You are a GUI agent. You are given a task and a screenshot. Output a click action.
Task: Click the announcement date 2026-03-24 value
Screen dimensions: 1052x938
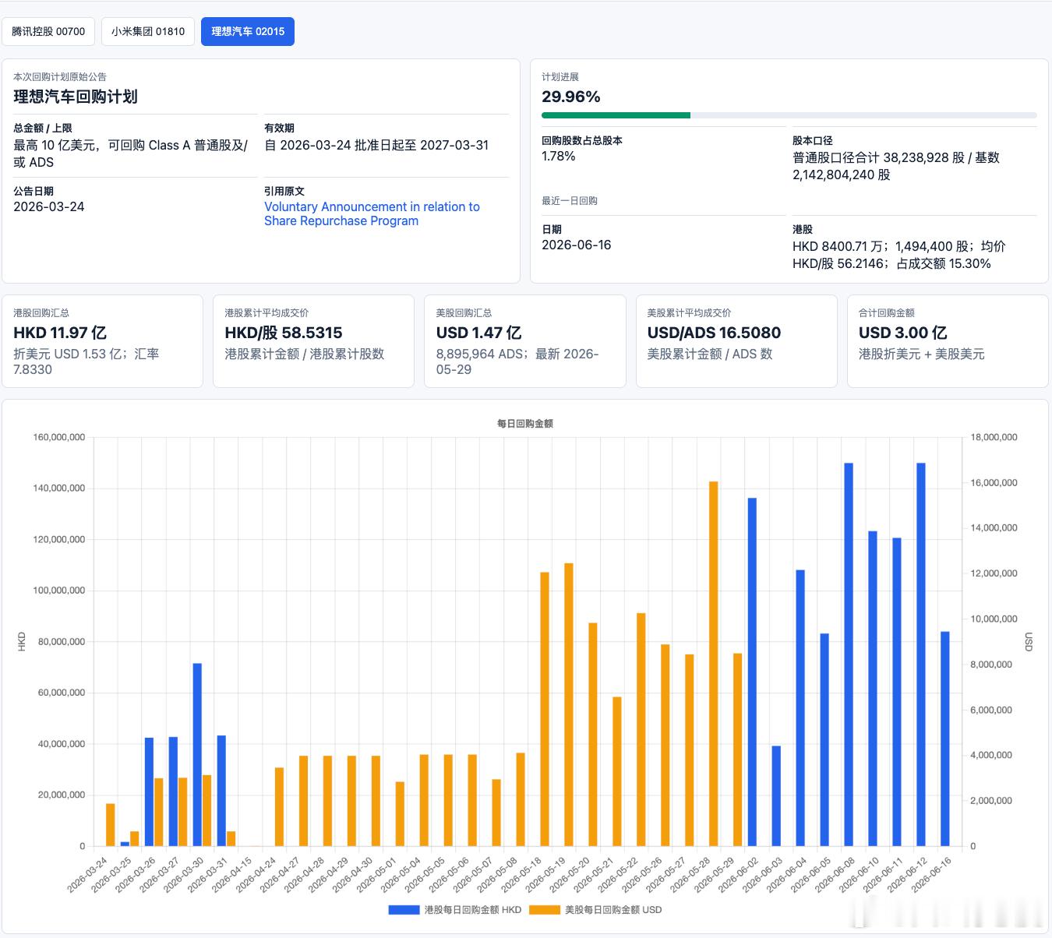(x=49, y=206)
